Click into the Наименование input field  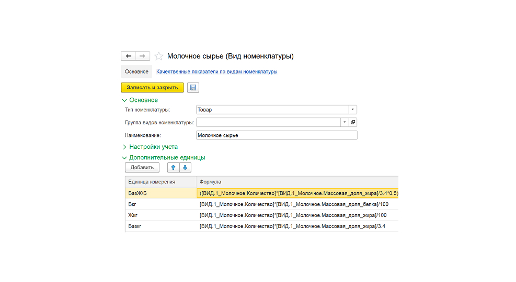click(277, 135)
